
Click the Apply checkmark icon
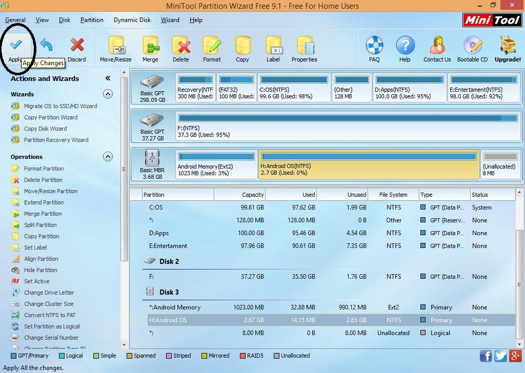coord(16,45)
